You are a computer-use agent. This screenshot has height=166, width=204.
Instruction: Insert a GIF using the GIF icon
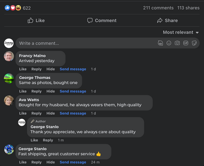pos(186,43)
